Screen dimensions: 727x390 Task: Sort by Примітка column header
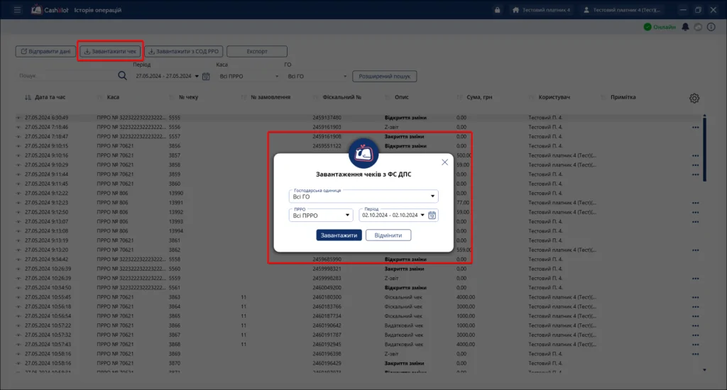[x=623, y=97]
